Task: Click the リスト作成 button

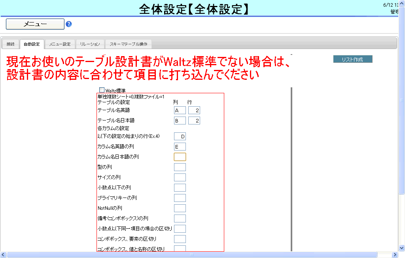Action: click(x=352, y=59)
